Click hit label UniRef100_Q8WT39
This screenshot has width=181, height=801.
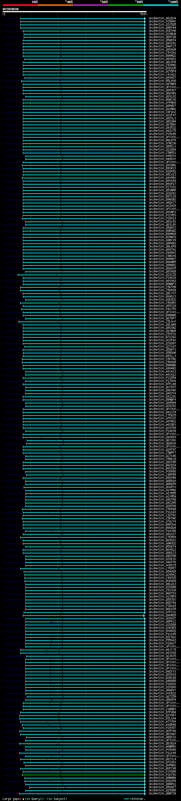click(162, 793)
